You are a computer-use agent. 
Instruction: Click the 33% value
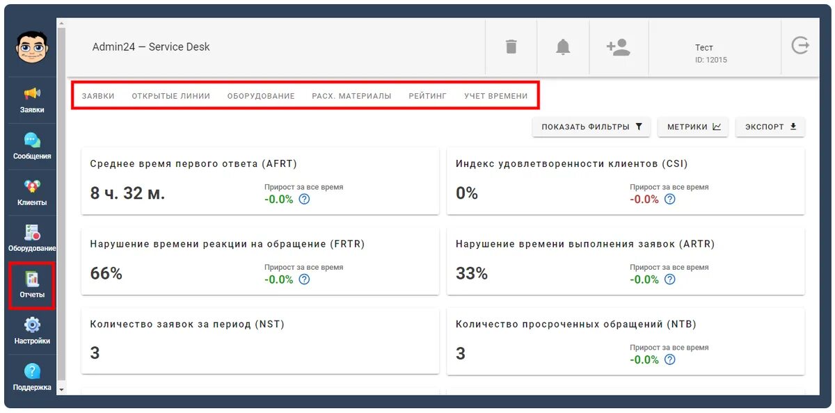[x=472, y=273]
